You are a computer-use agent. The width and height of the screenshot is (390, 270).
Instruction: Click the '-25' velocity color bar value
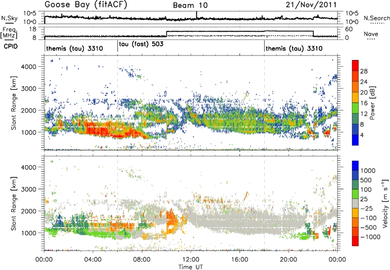(x=366, y=209)
